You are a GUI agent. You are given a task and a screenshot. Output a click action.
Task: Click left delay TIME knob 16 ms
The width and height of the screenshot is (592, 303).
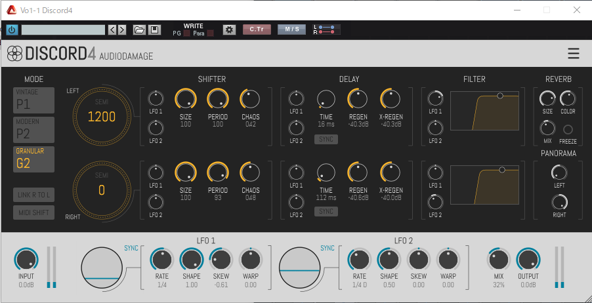(x=326, y=99)
